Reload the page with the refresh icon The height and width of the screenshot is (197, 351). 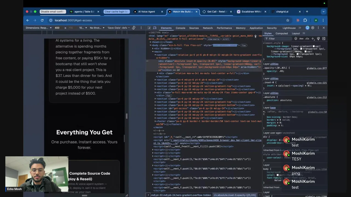42,20
